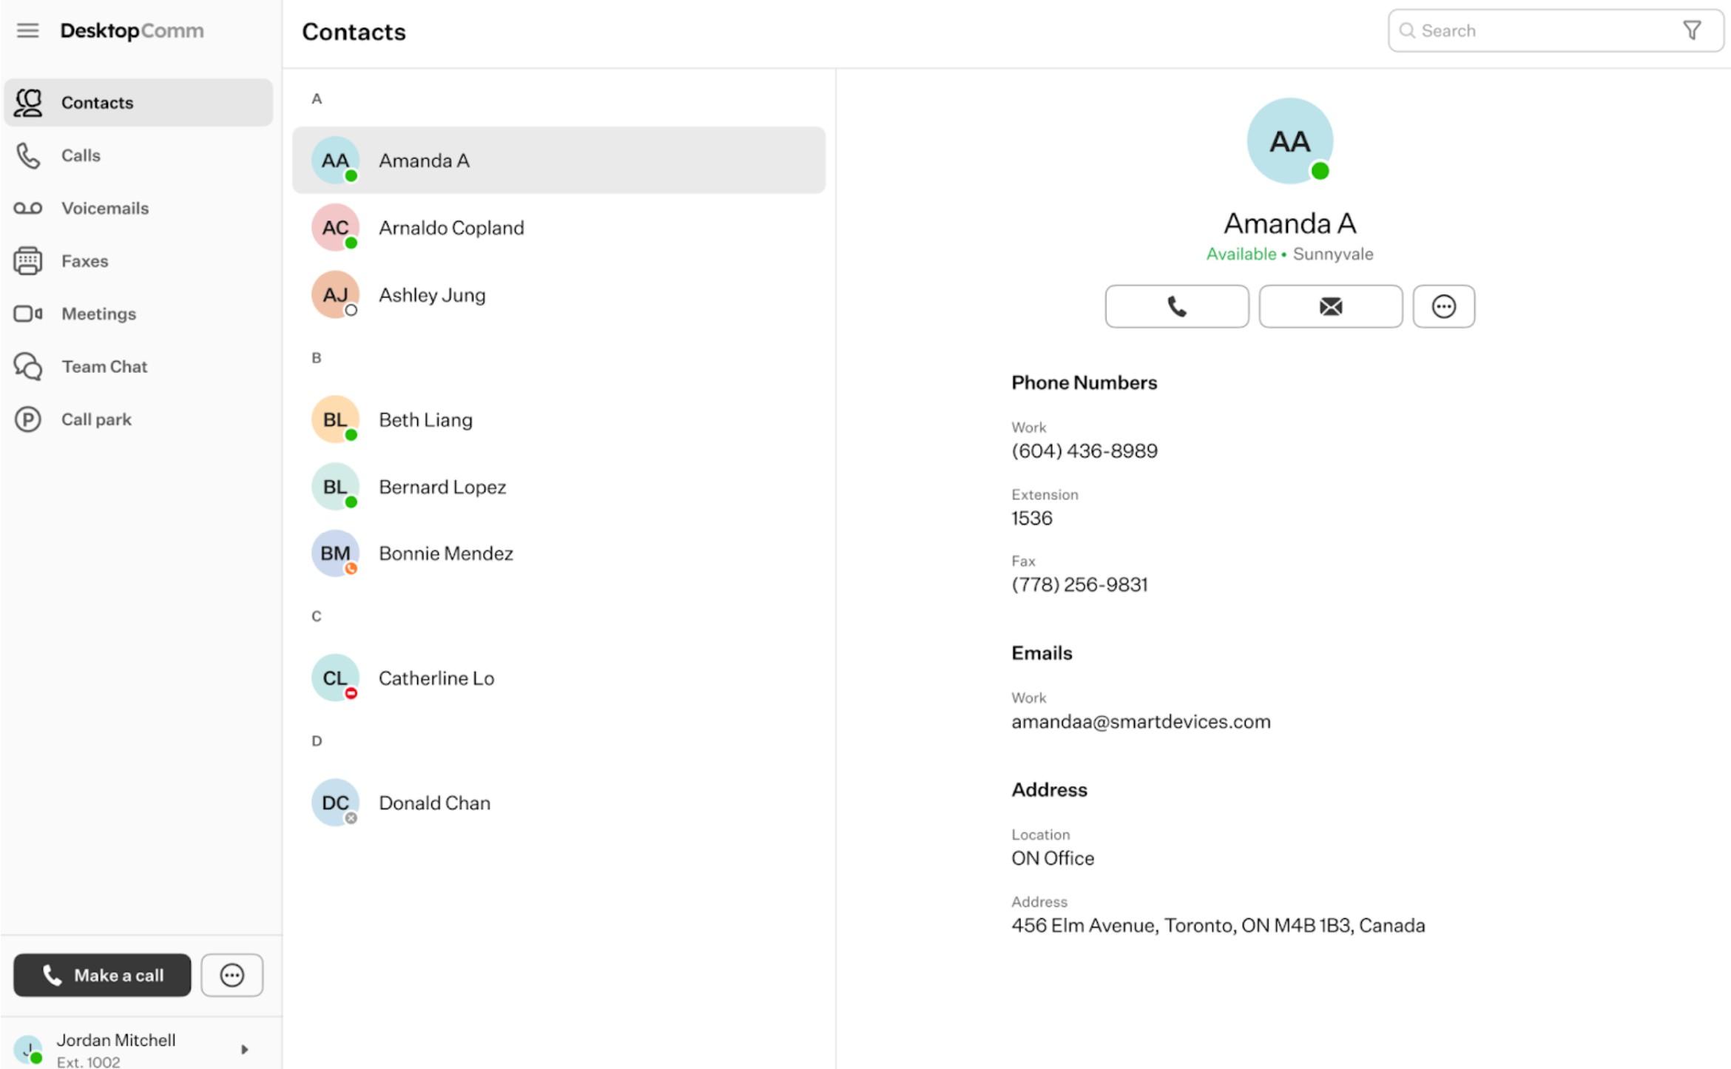
Task: Open more options for Amanda A
Action: 1444,306
